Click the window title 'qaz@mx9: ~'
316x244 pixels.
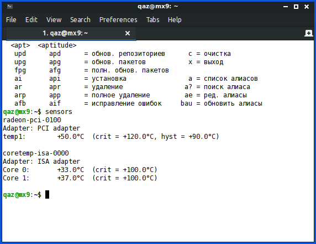158,7
